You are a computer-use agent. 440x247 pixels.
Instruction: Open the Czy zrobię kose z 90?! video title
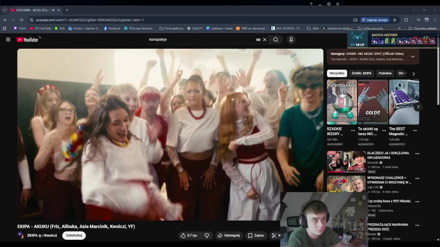[389, 201]
